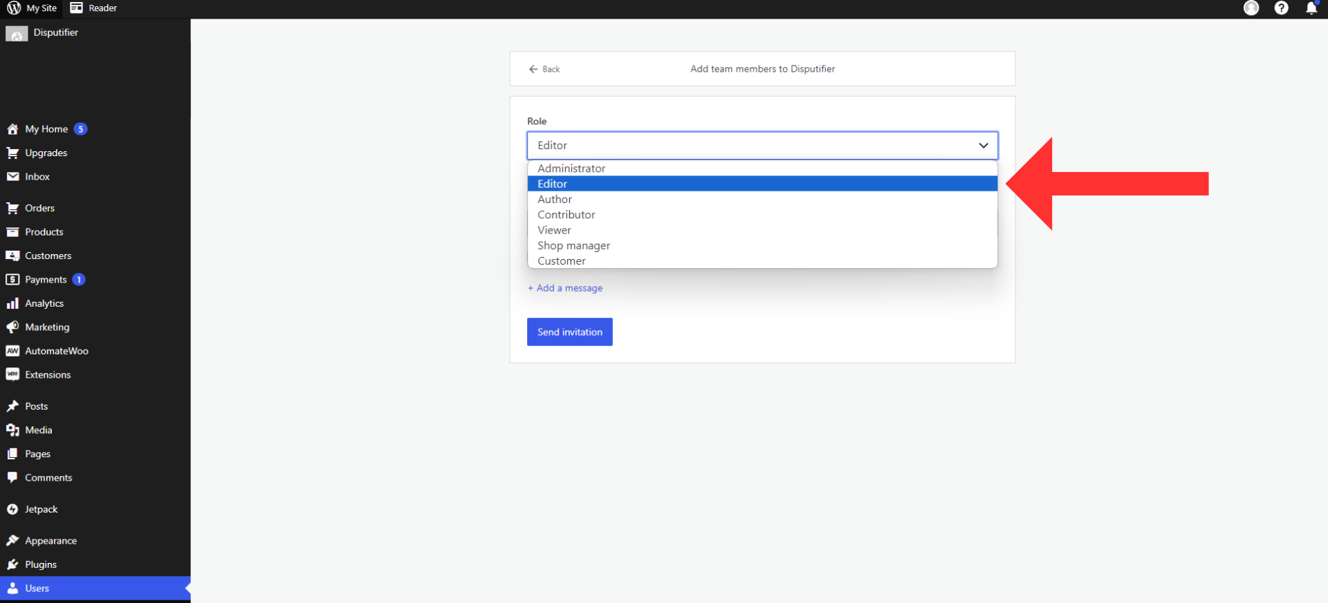Click the Jetpack sidebar icon
Image resolution: width=1328 pixels, height=603 pixels.
pos(12,509)
